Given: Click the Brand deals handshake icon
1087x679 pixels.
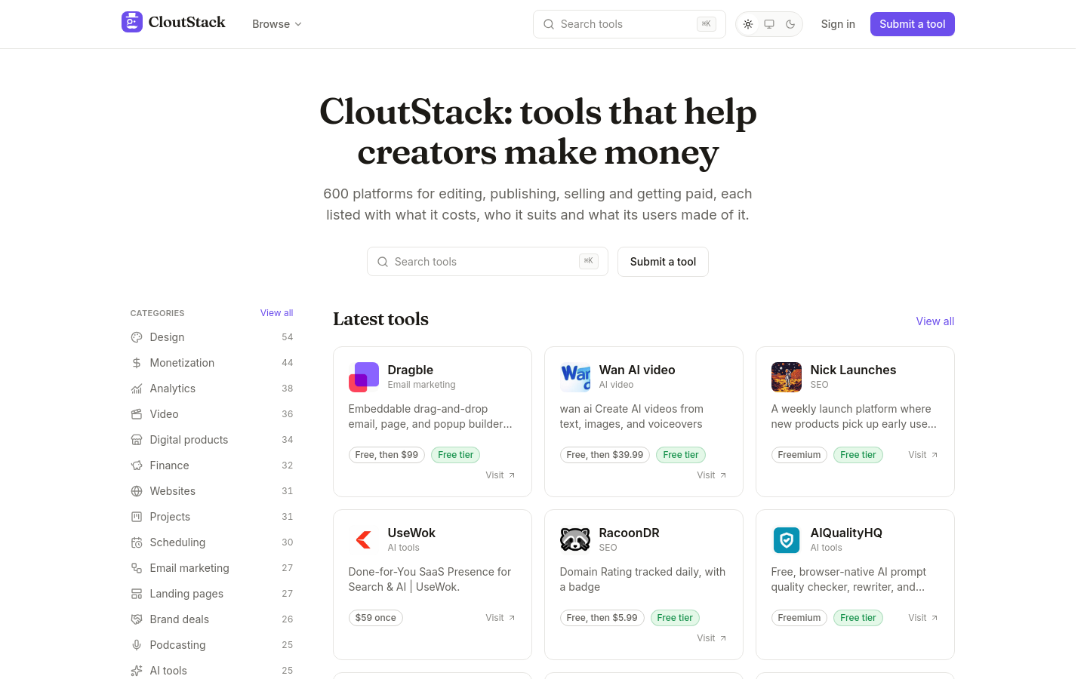Looking at the screenshot, I should coord(137,619).
